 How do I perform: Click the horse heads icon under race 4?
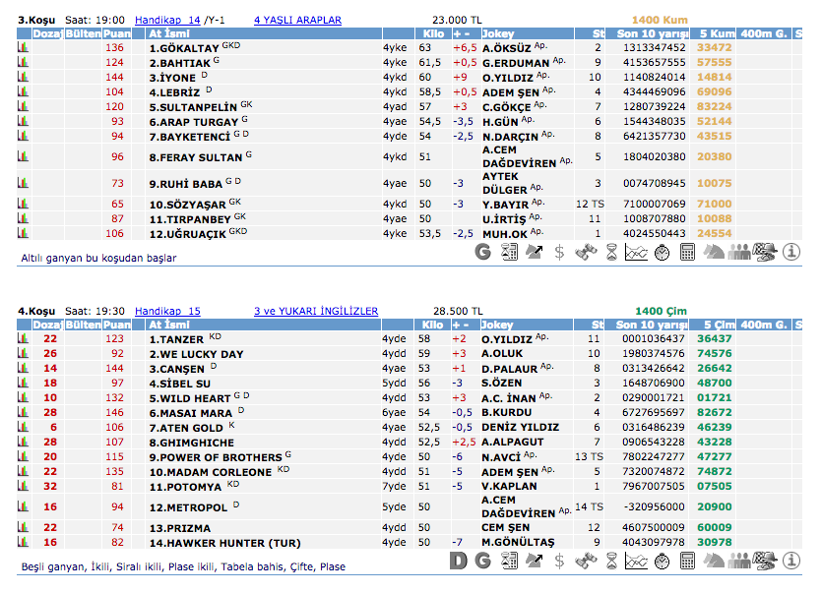coord(713,562)
